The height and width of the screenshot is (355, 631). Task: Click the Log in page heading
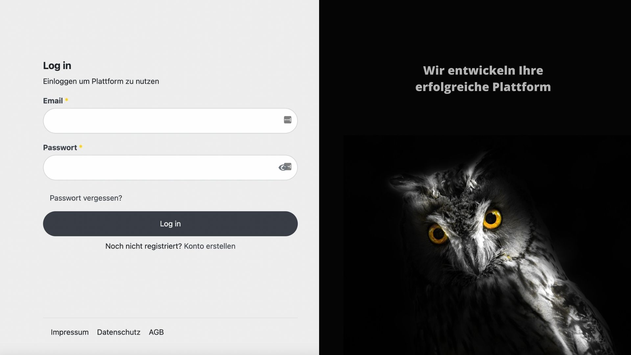(x=57, y=66)
